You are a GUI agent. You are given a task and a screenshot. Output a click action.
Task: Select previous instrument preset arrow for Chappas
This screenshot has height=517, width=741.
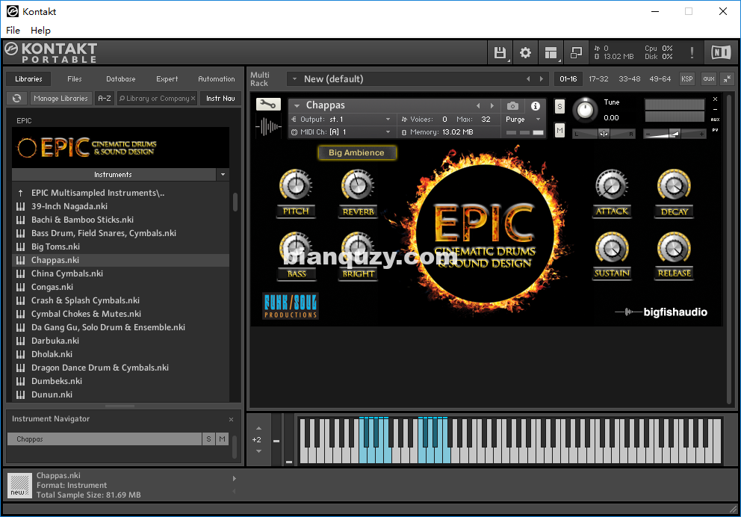pyautogui.click(x=478, y=105)
